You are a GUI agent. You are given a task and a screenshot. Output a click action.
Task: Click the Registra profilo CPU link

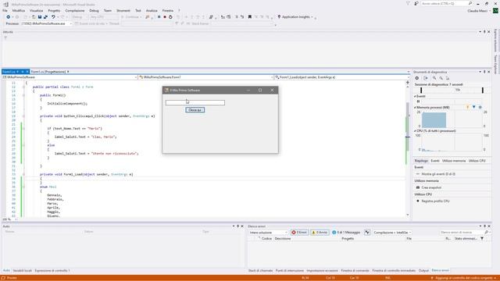pyautogui.click(x=435, y=201)
